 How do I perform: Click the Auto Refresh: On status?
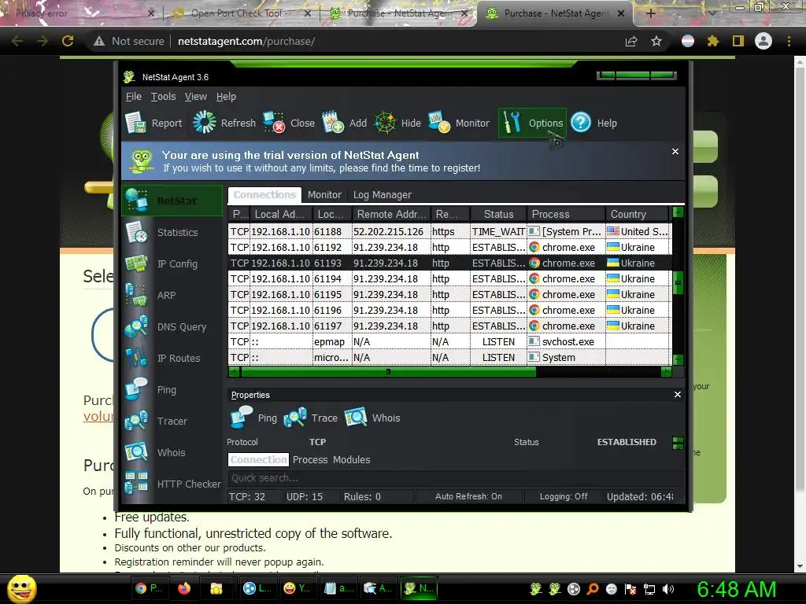468,497
